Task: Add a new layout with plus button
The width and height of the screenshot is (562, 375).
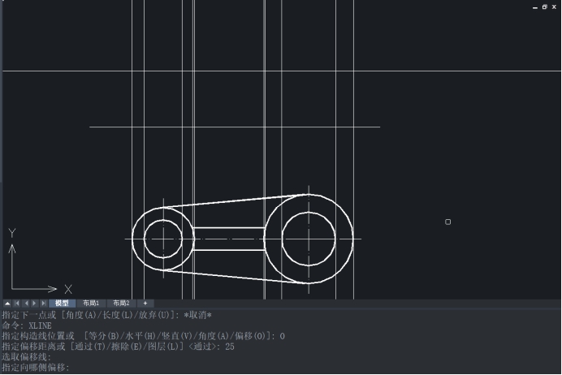Action: (145, 303)
